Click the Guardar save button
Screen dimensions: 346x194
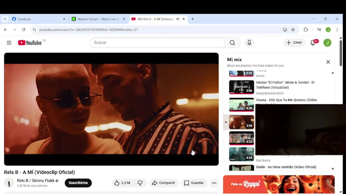point(194,183)
